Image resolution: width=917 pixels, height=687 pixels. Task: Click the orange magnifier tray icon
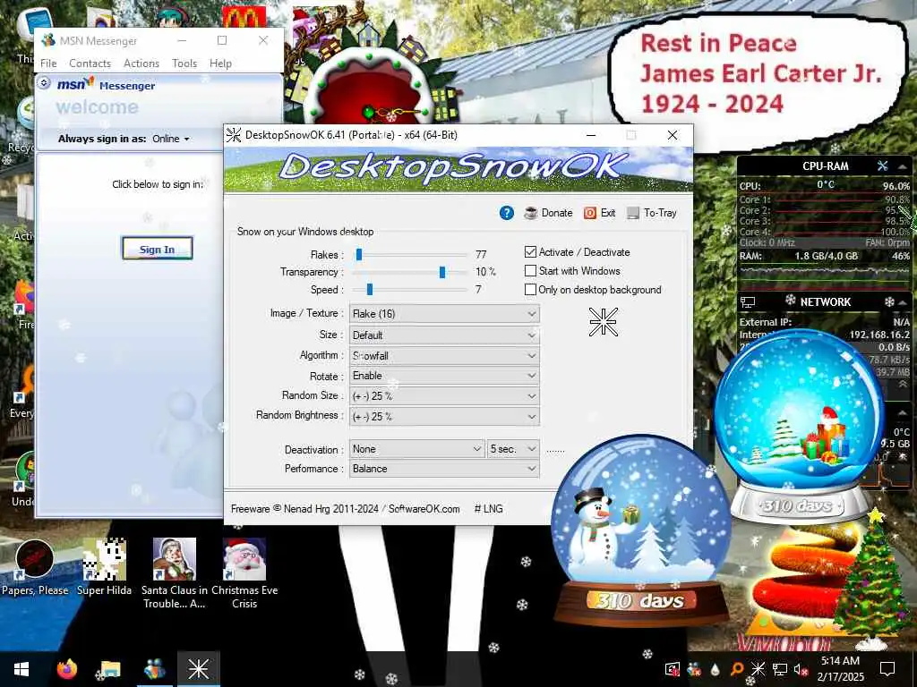point(736,669)
